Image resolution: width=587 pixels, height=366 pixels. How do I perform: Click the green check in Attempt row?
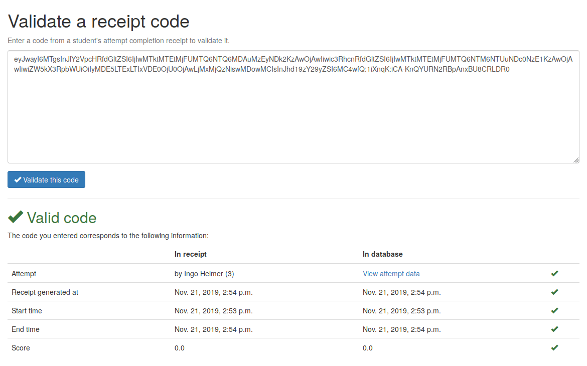(555, 273)
